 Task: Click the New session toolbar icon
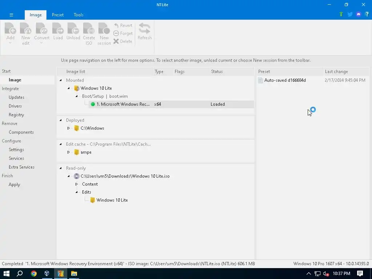point(104,28)
